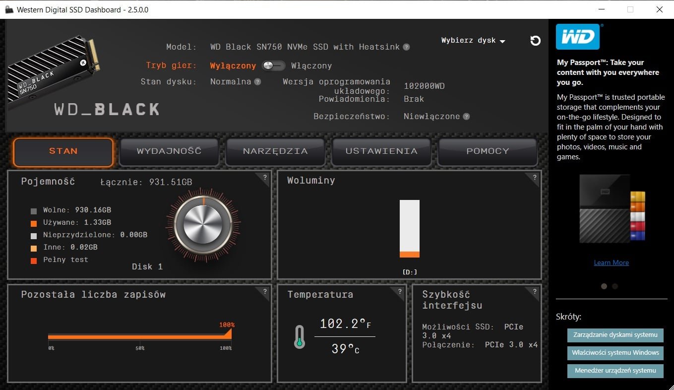Click the orange Używane legend square
The height and width of the screenshot is (390, 674).
[x=34, y=223]
